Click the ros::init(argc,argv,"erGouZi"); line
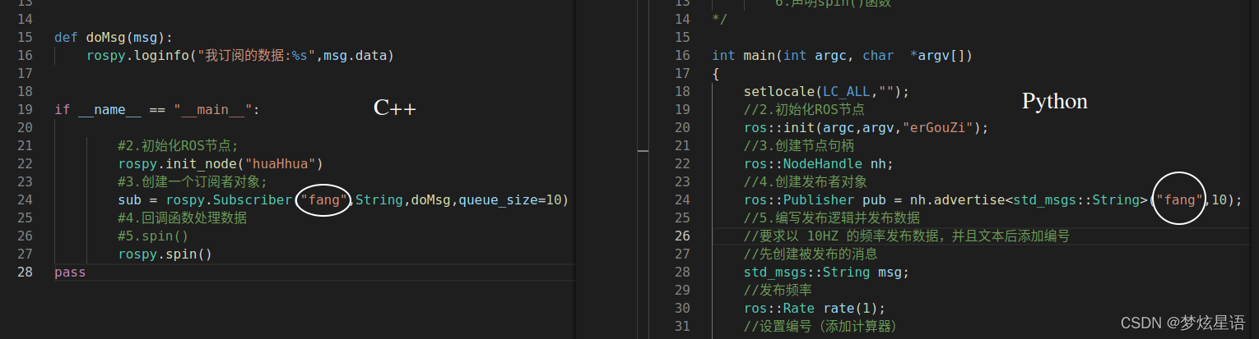This screenshot has width=1259, height=339. click(x=866, y=127)
